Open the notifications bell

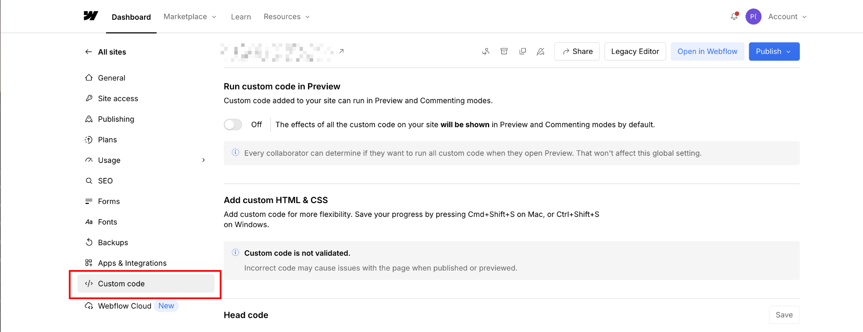(734, 16)
